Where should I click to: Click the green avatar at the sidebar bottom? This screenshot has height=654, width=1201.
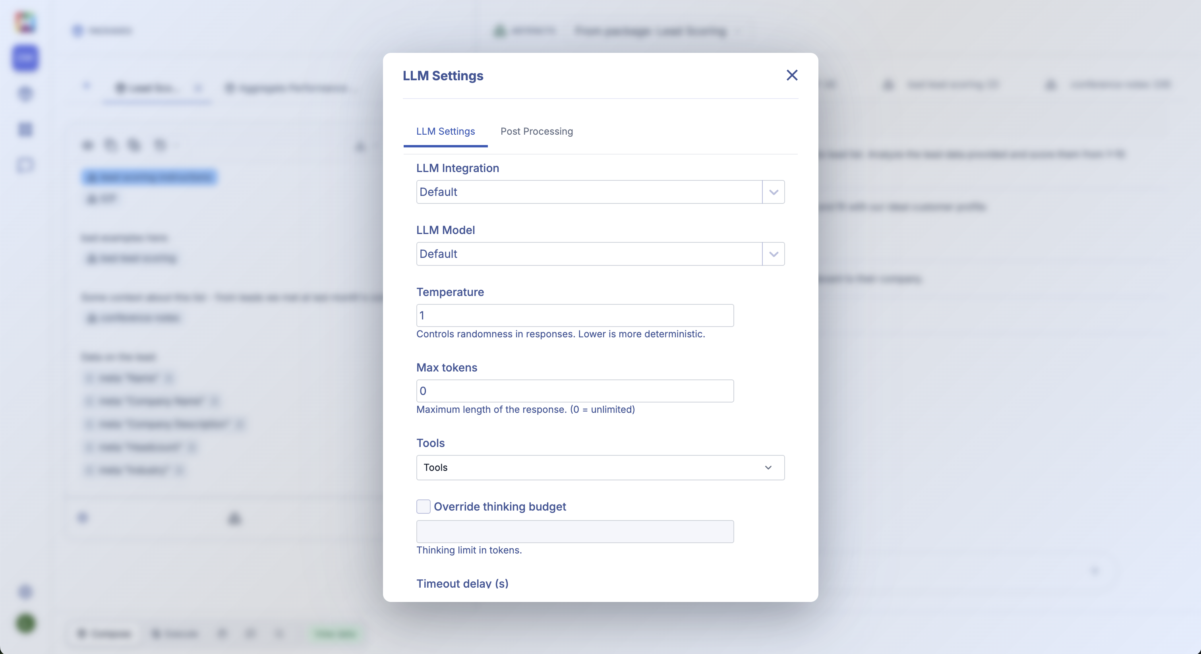(x=26, y=623)
